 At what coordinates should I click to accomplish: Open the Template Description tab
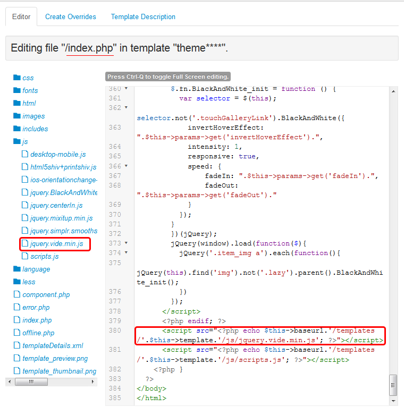pos(143,16)
